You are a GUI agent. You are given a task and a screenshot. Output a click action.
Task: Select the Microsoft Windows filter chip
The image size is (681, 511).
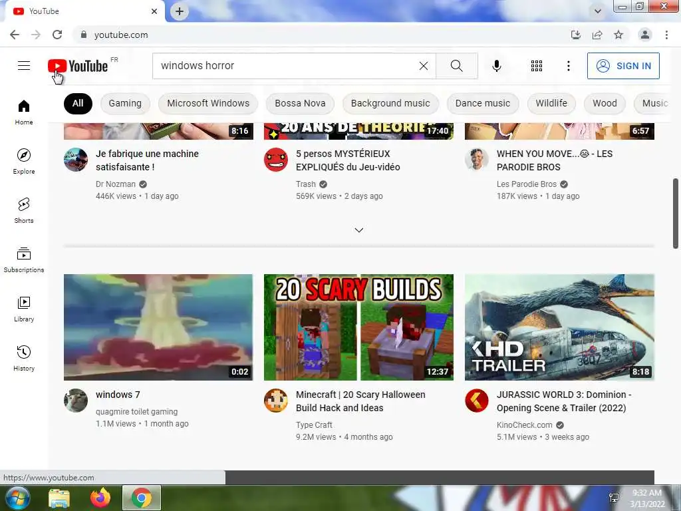click(x=208, y=103)
